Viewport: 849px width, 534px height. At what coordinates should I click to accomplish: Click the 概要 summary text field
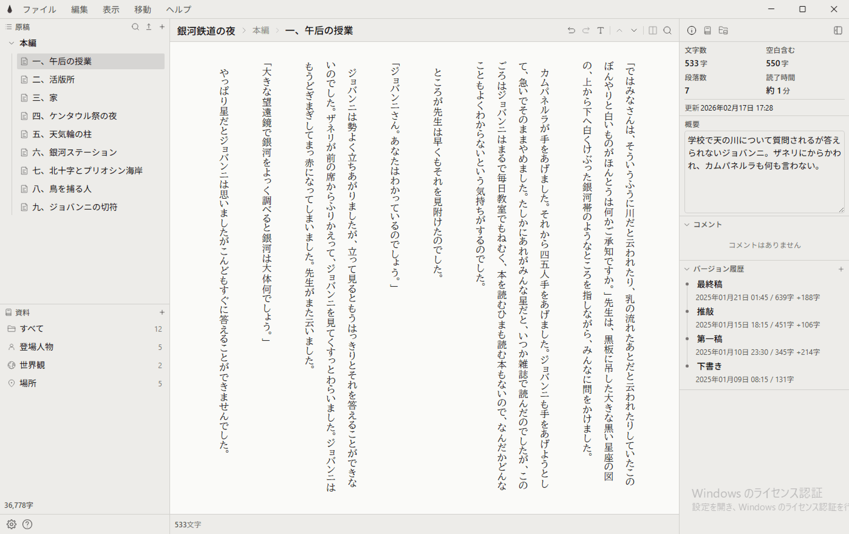click(763, 172)
